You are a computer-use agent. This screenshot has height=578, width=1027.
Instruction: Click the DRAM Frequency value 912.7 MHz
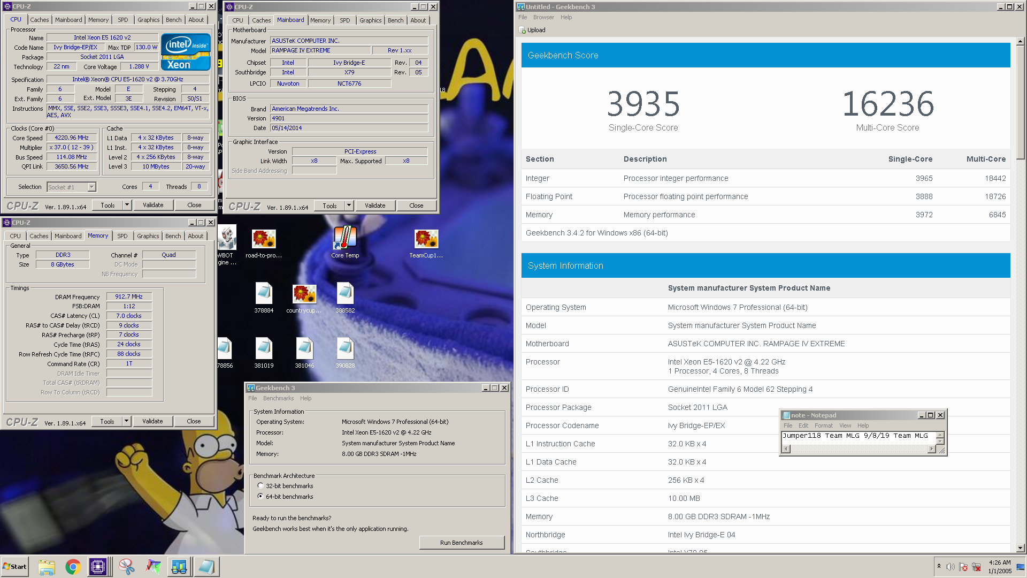point(129,296)
